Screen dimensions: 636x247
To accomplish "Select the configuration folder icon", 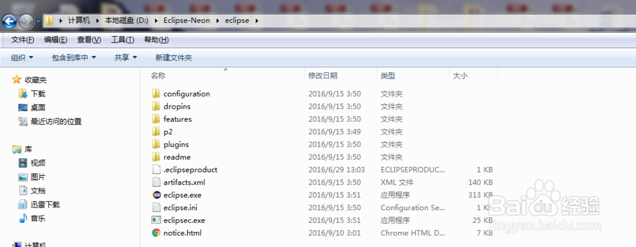I will click(x=156, y=93).
